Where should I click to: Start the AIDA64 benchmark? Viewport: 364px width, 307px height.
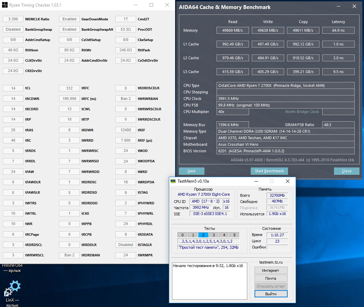point(269,171)
